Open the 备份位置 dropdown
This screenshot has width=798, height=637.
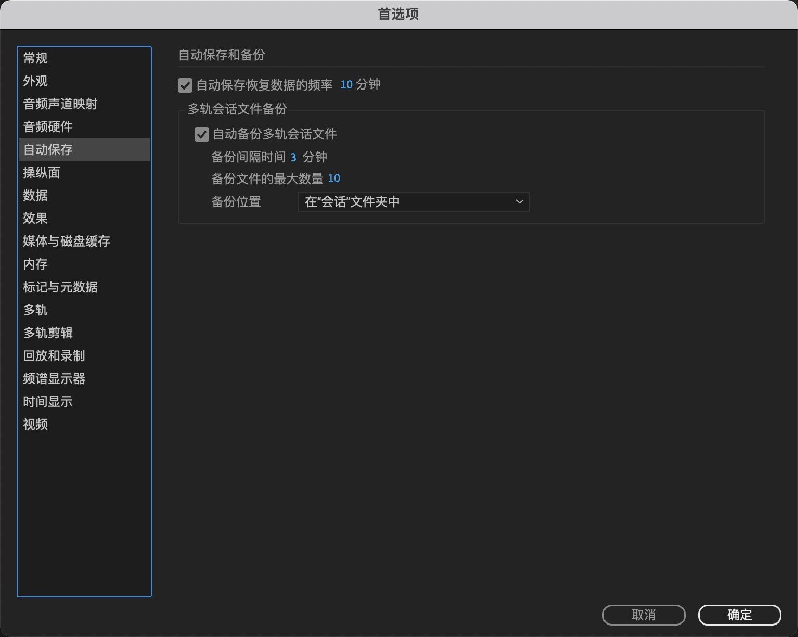[413, 202]
